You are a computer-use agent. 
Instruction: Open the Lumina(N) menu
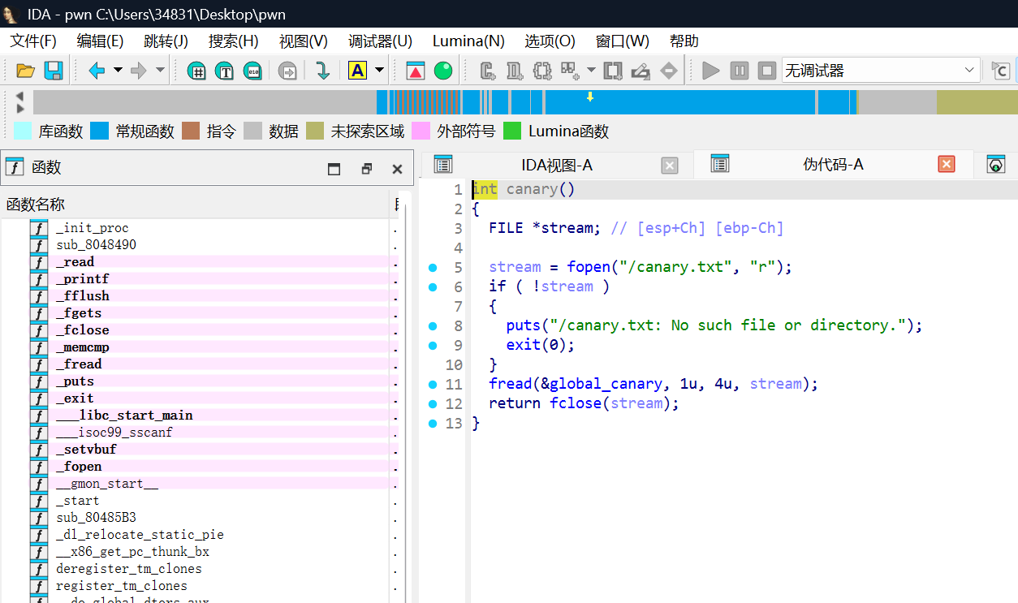468,41
